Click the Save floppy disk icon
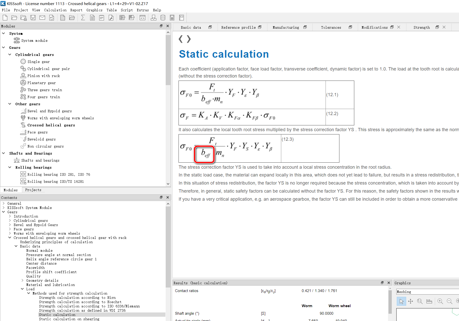This screenshot has height=321, width=459. click(33, 18)
